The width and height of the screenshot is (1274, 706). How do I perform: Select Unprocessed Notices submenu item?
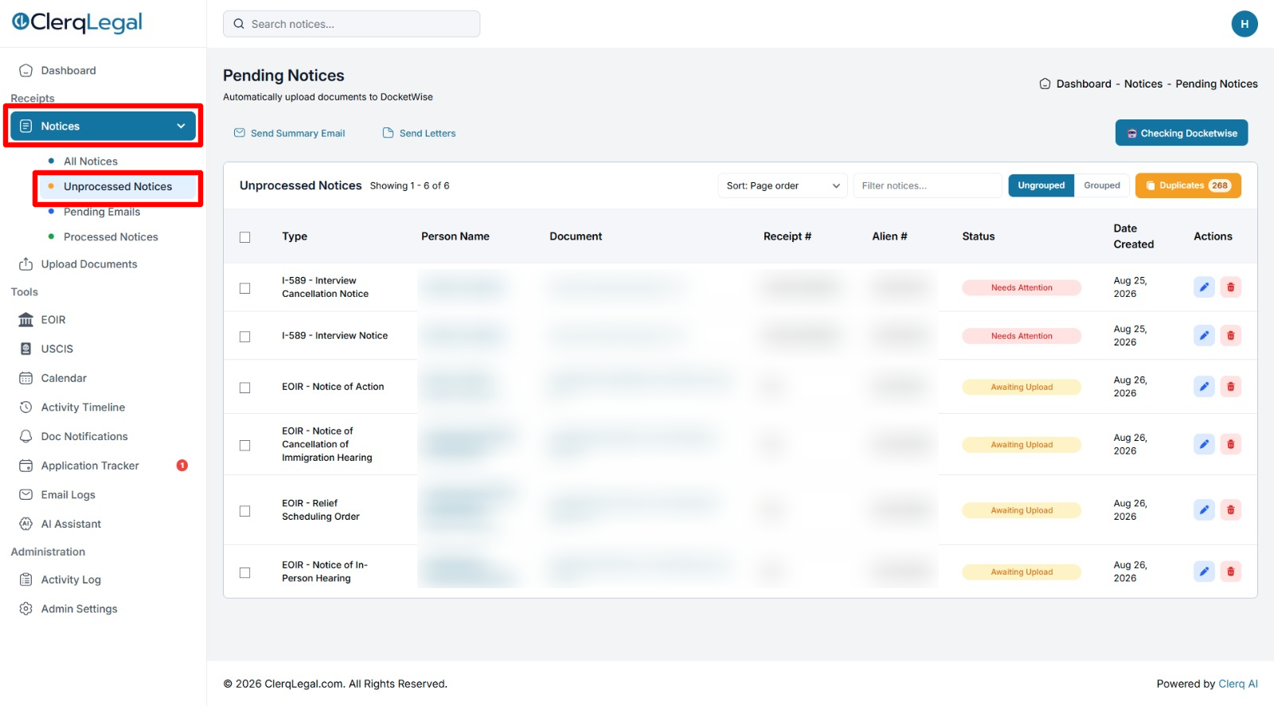coord(118,186)
